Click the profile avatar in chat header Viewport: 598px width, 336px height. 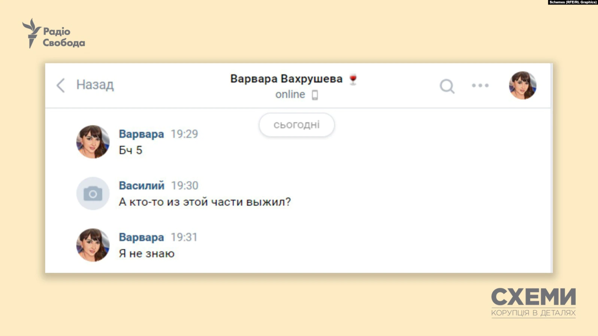coord(522,85)
